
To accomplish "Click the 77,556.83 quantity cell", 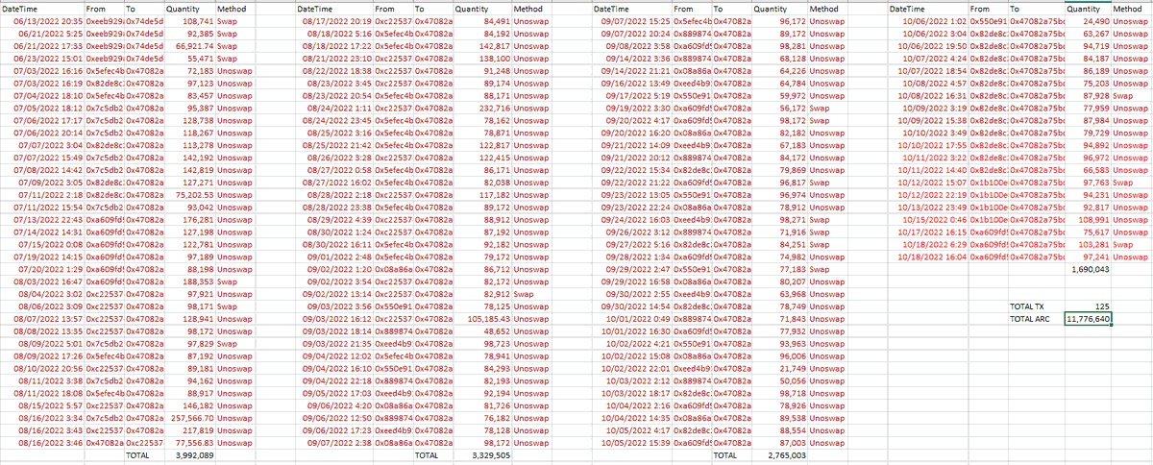I will [x=194, y=444].
